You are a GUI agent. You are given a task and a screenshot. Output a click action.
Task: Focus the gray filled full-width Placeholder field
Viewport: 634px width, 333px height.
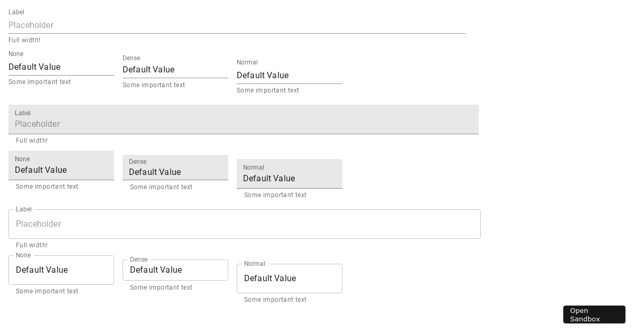(244, 119)
